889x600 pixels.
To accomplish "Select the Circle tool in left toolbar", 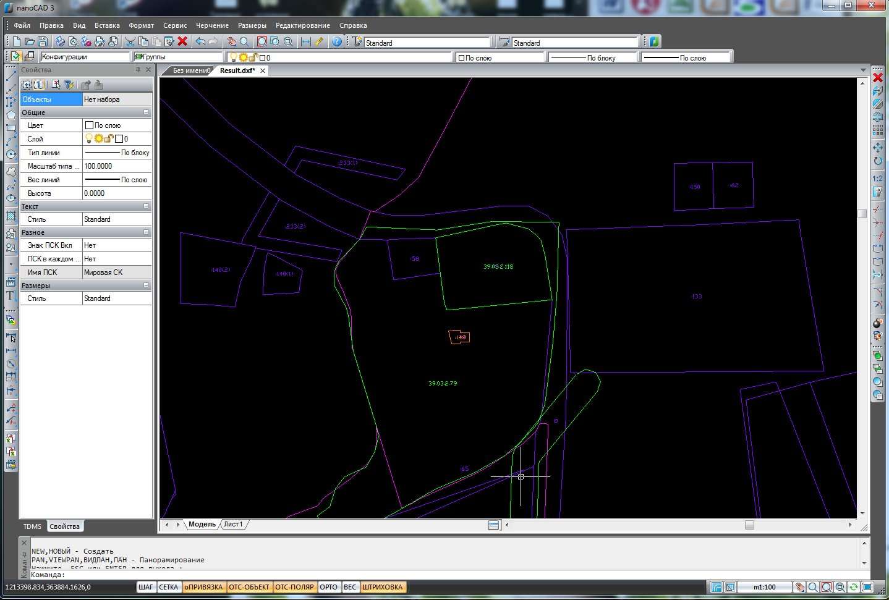I will 11,154.
